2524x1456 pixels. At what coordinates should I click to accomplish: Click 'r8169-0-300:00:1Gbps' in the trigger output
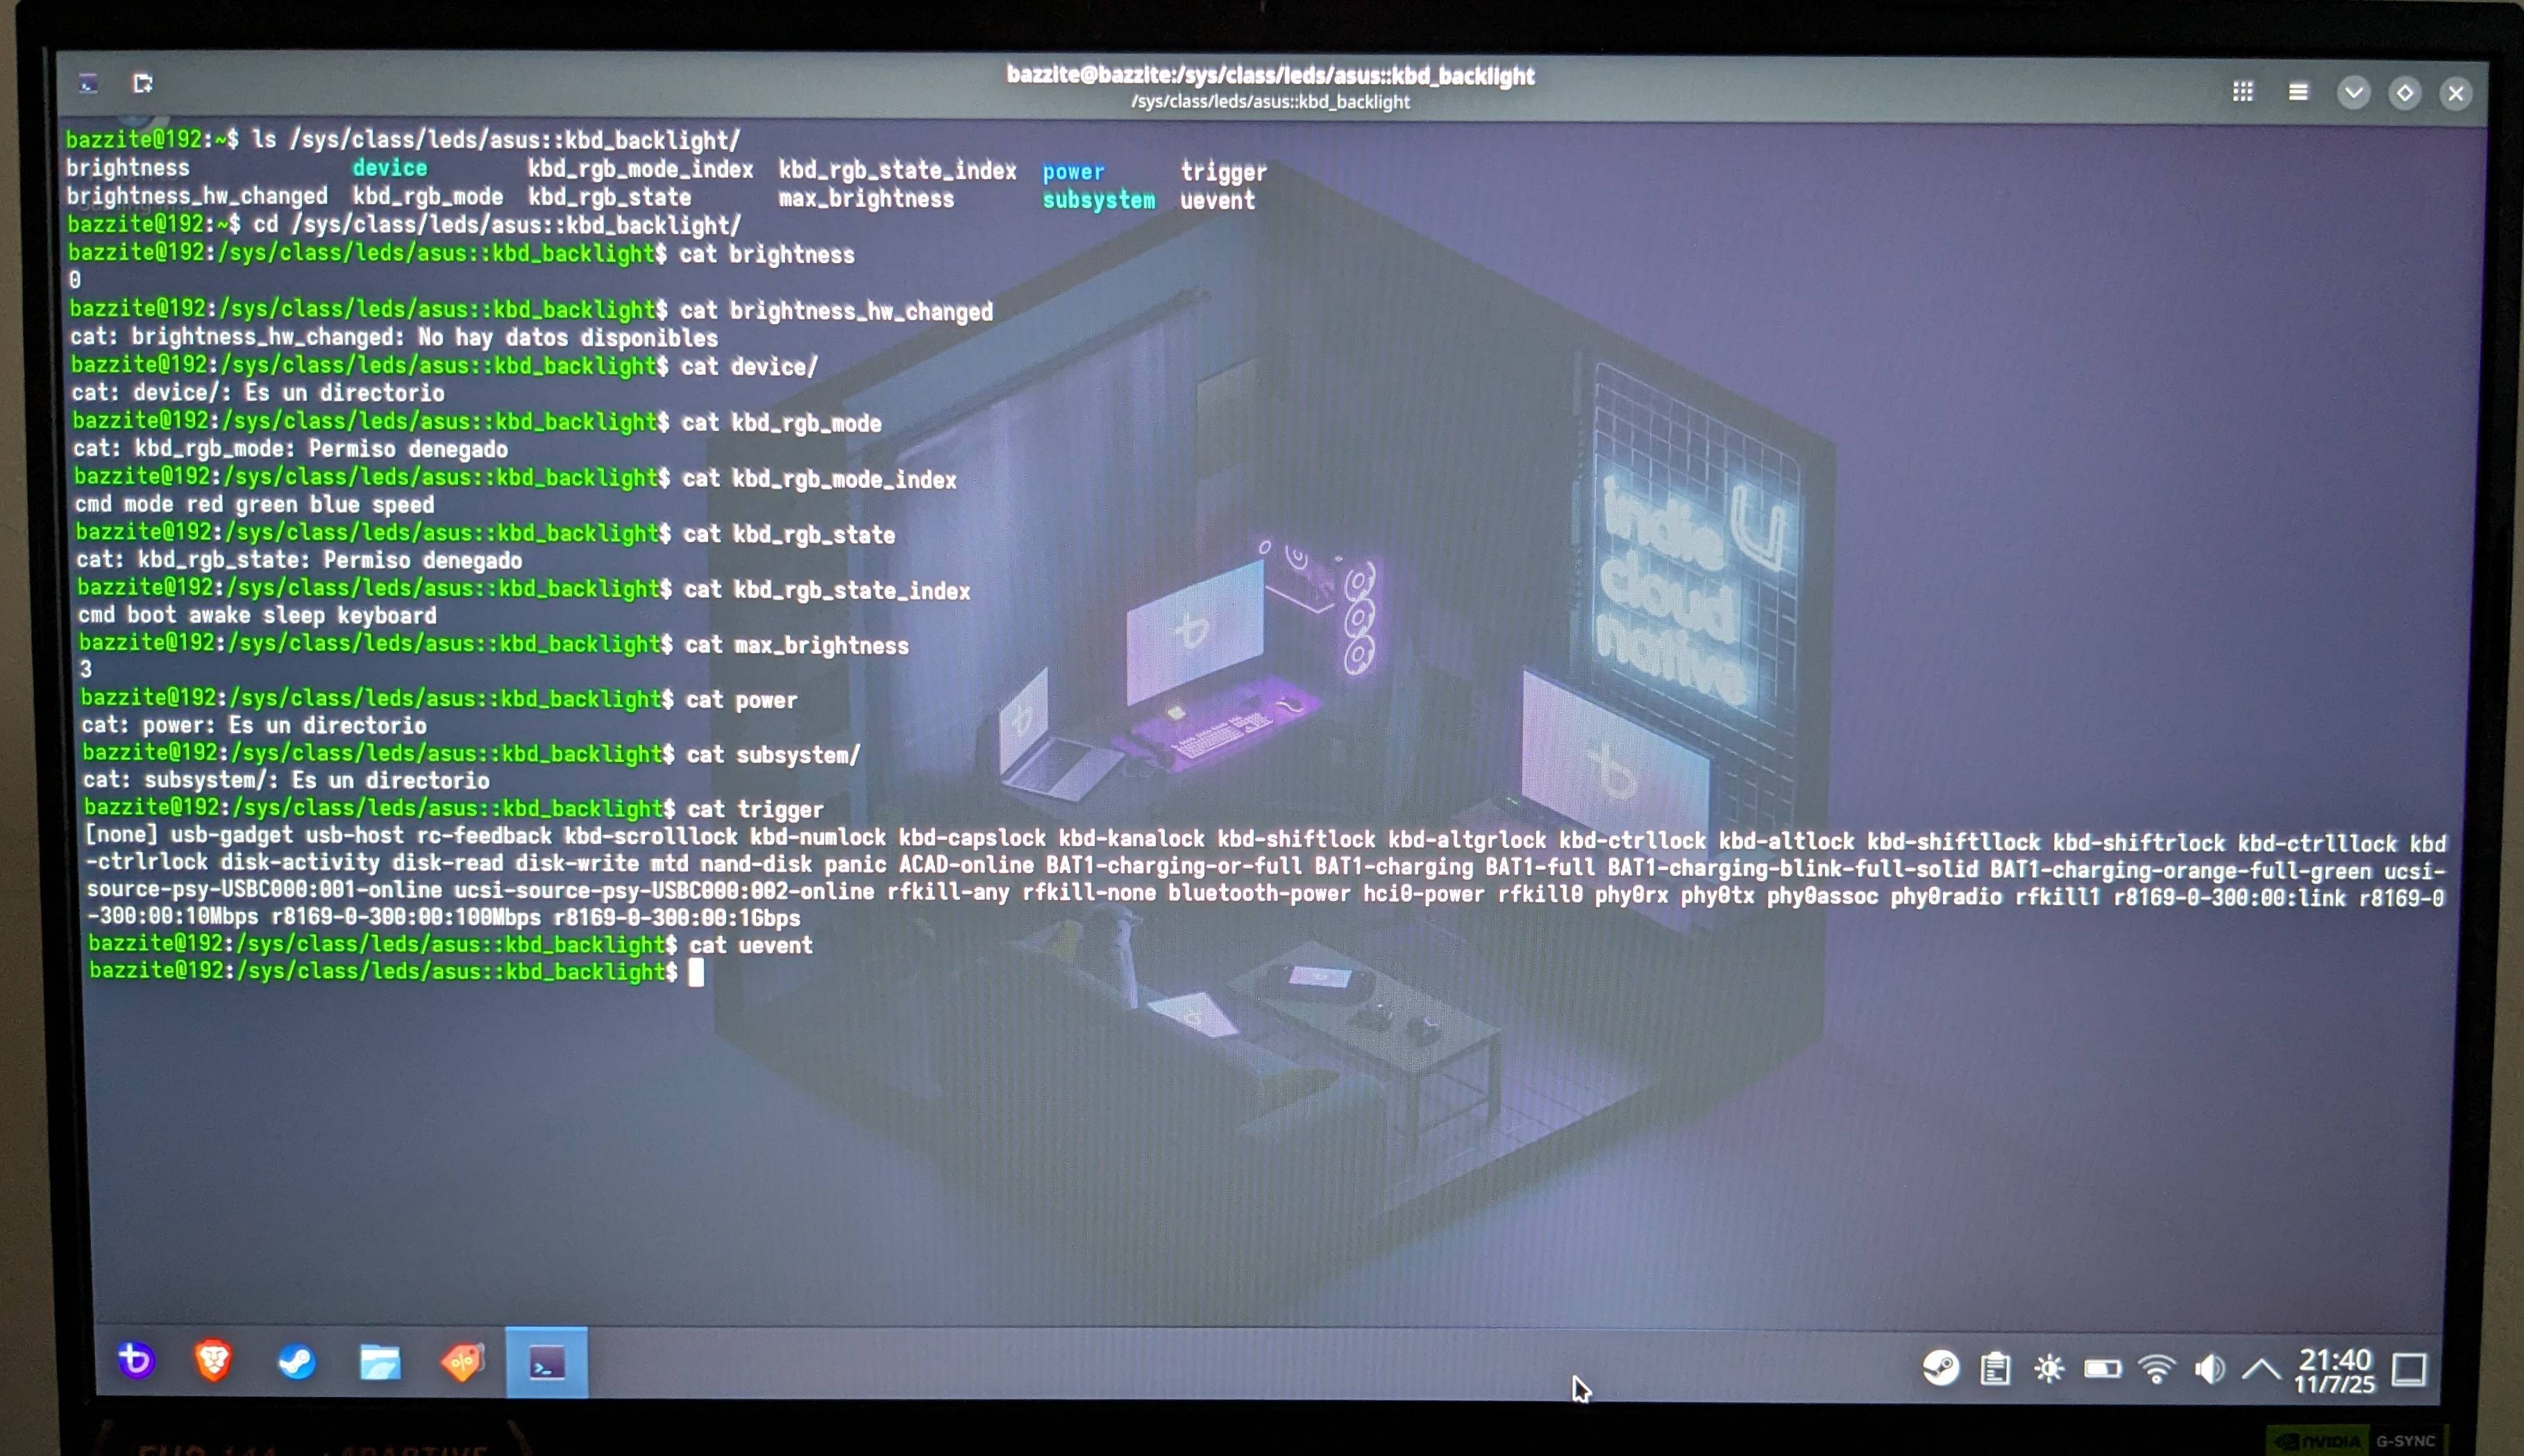(x=677, y=917)
